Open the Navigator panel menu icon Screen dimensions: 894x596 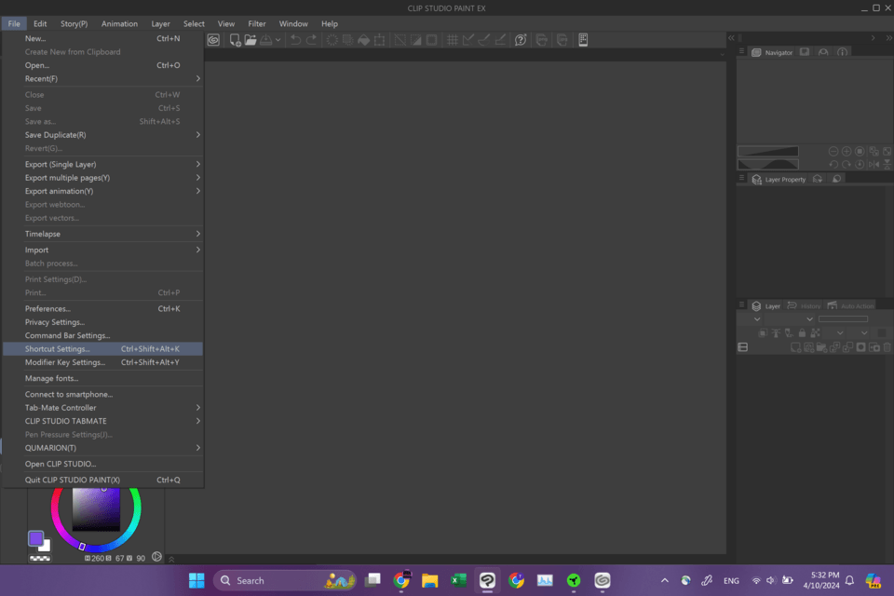(742, 52)
